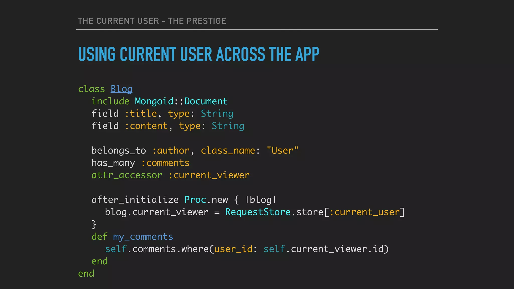
Task: Click 'class_name:' option text
Action: [230, 151]
